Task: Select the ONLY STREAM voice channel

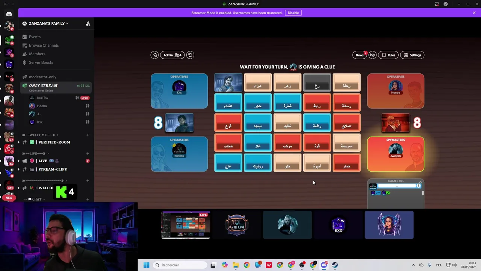Action: (56, 87)
